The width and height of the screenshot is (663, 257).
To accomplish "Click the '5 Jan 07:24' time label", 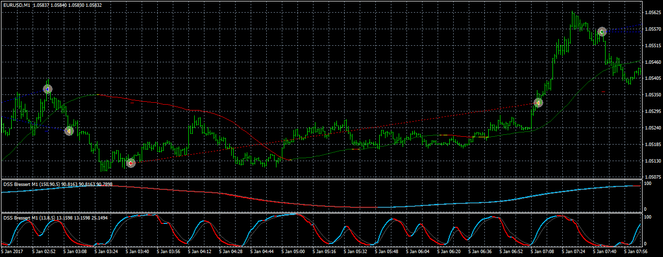I will tap(574, 252).
